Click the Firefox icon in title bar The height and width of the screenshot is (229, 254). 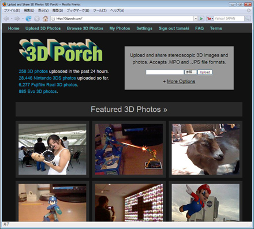pyautogui.click(x=4, y=4)
